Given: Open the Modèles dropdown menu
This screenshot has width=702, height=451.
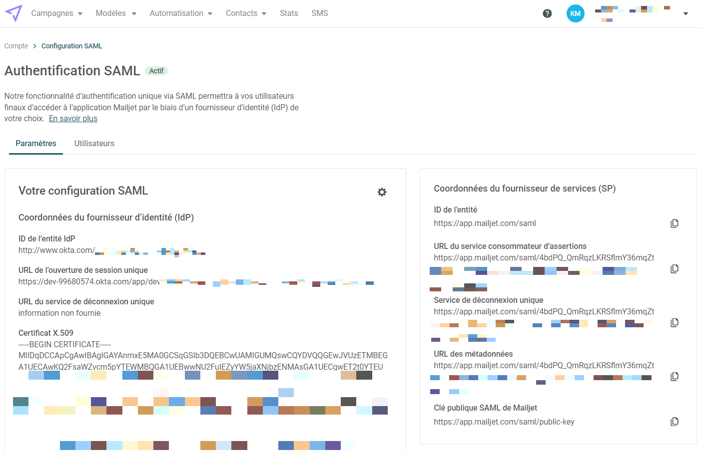Looking at the screenshot, I should point(116,13).
